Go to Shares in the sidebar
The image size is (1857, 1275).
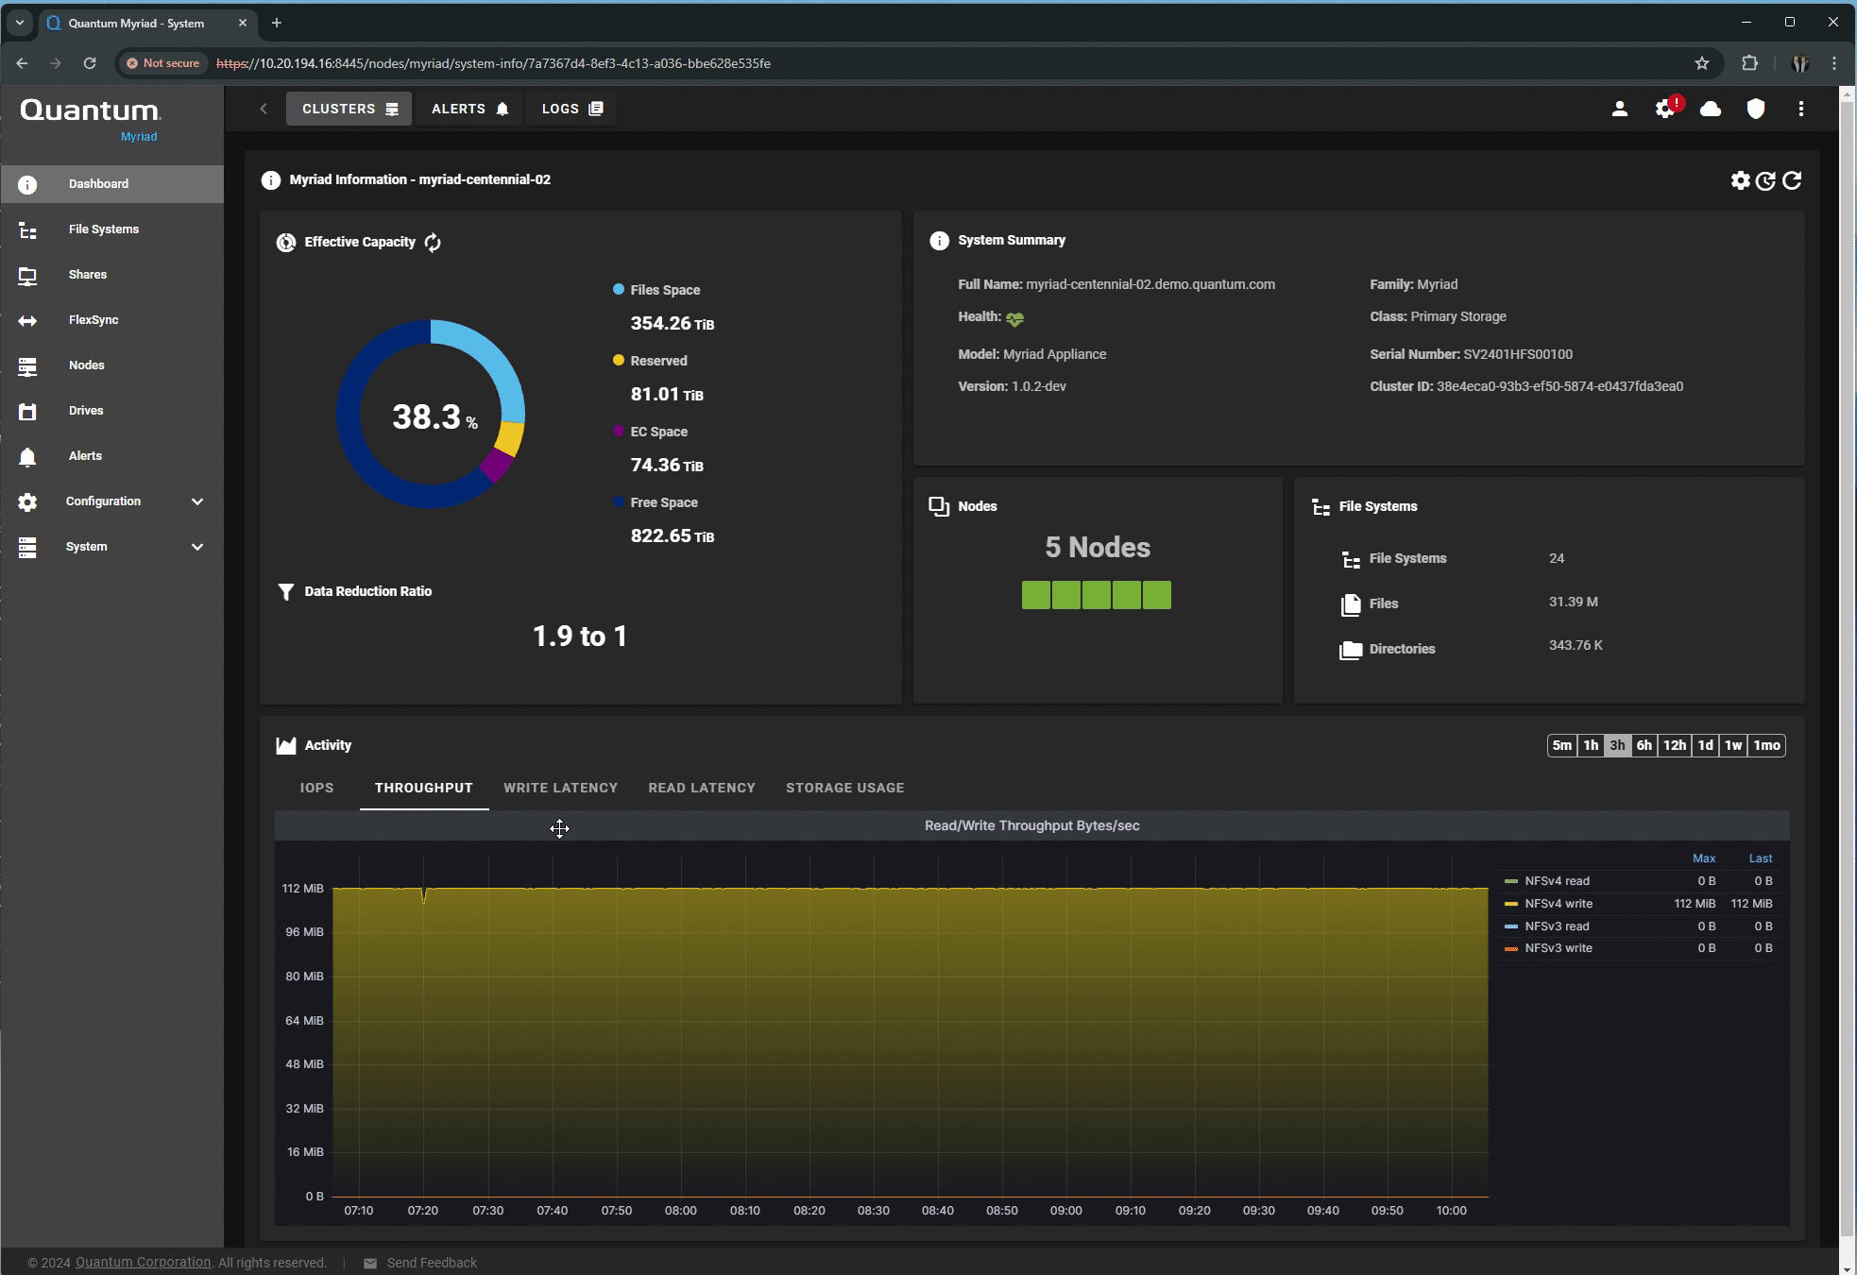[x=111, y=275]
